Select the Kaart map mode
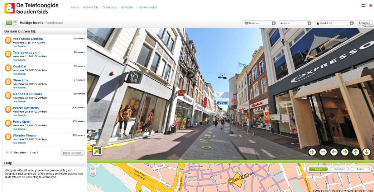Viewport: 374px width, 192px height. pyautogui.click(x=319, y=169)
